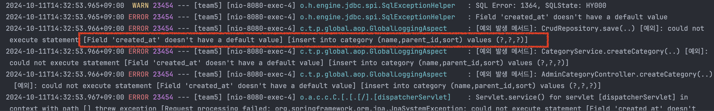714x111 pixels.
Task: Click the timestamp on the WARN log line
Action: click(x=65, y=5)
